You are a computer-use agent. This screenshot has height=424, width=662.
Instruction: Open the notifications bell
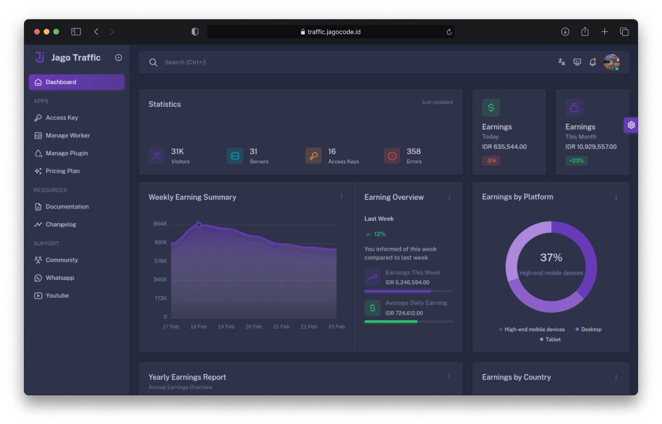pos(593,62)
